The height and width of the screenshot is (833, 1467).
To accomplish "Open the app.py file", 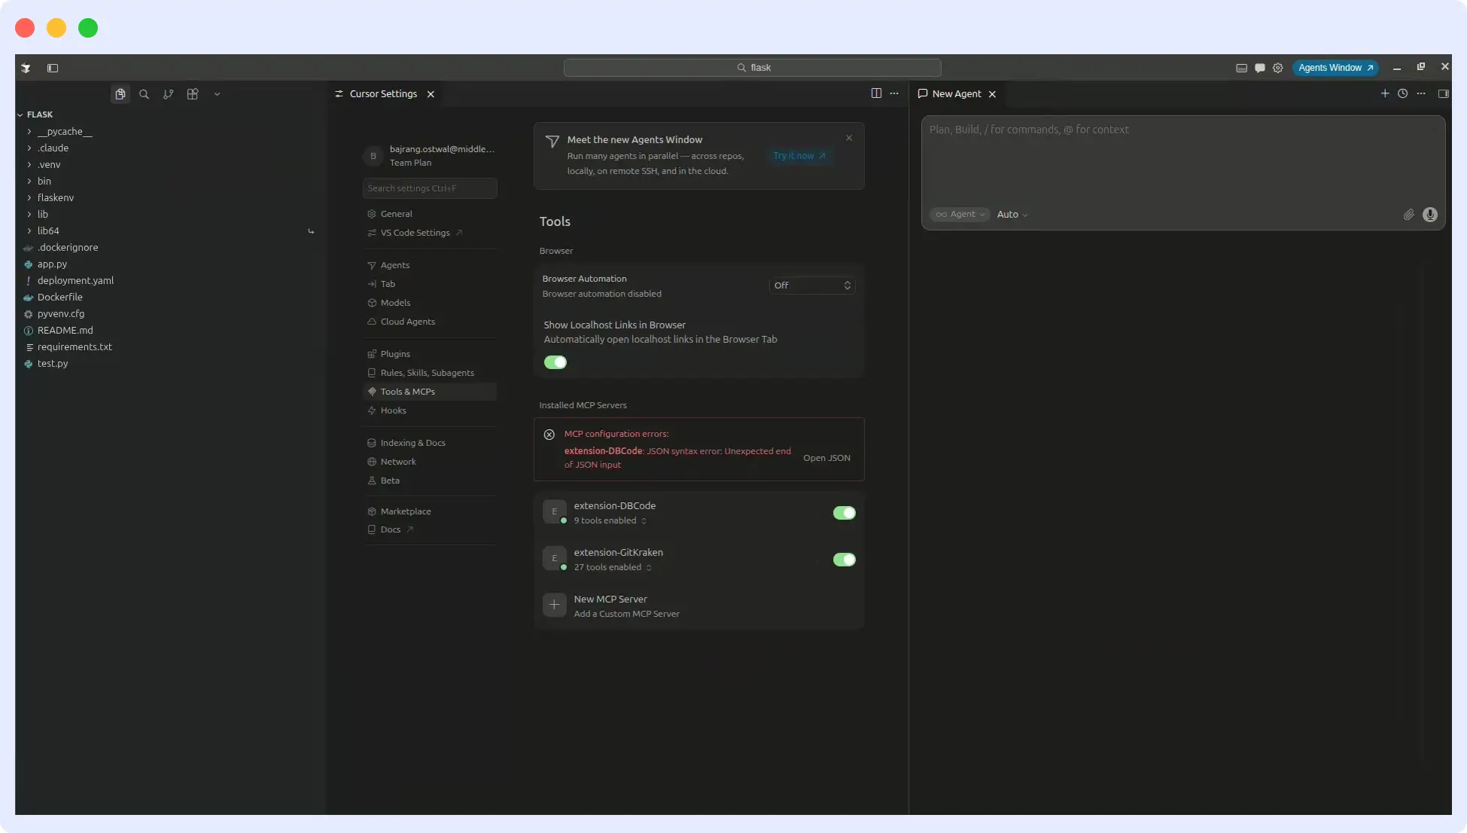I will [x=170, y=264].
